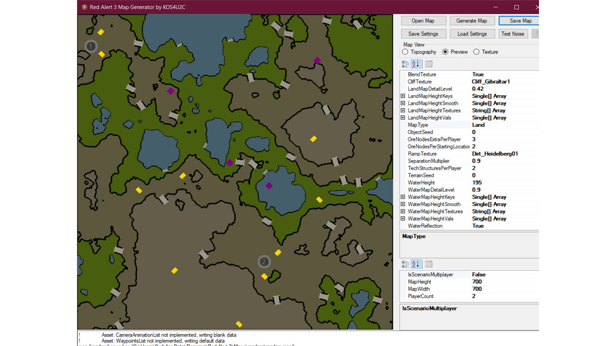
Task: Select the IsScenarioMultiplayer property row
Action: pos(435,274)
